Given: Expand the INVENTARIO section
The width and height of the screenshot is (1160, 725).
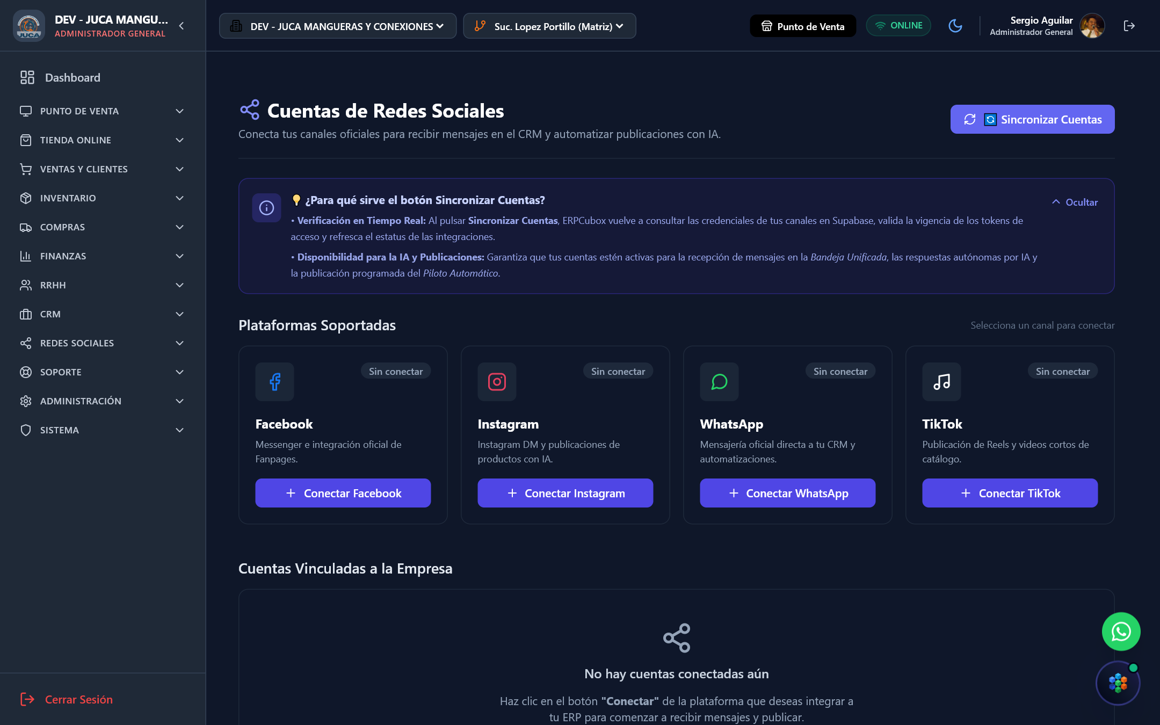Looking at the screenshot, I should click(x=103, y=198).
